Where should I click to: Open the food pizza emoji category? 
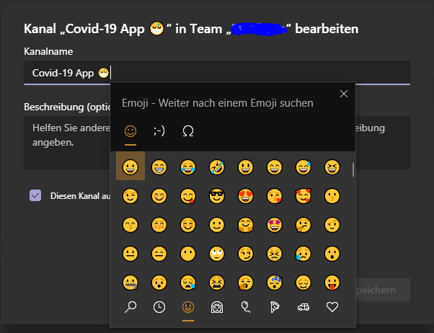click(x=275, y=308)
